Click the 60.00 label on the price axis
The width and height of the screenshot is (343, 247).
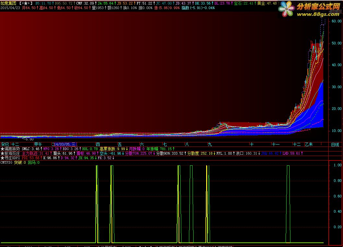click(337, 21)
